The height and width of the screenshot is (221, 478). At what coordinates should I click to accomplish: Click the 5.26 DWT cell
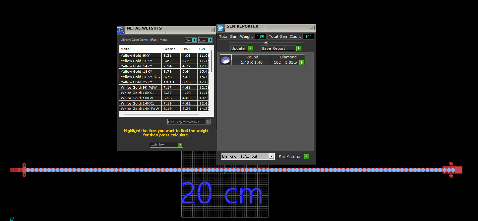coord(189,109)
